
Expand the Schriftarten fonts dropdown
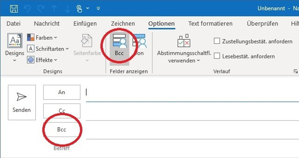48,49
